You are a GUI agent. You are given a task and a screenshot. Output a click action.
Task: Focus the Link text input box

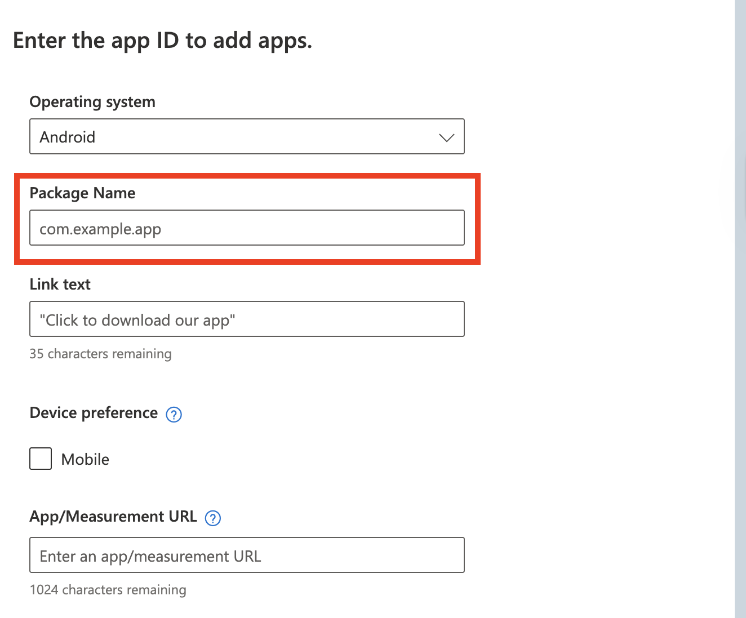tap(246, 319)
